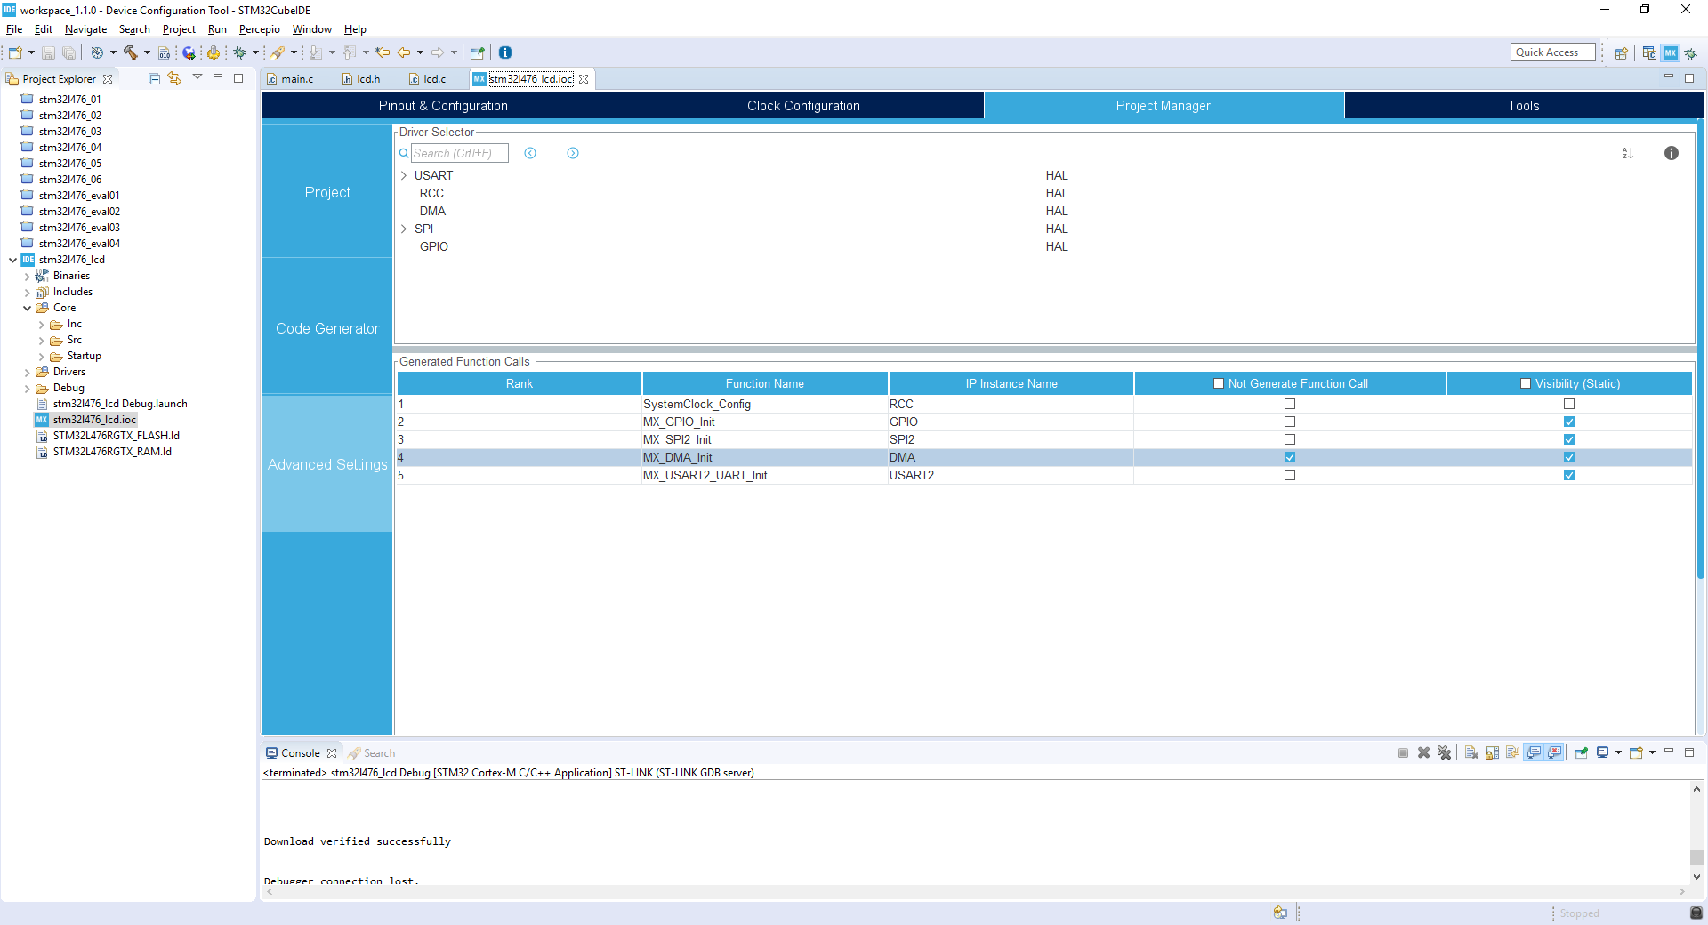Click the binary 010 toolbar icon
This screenshot has height=925, width=1708.
tap(164, 52)
